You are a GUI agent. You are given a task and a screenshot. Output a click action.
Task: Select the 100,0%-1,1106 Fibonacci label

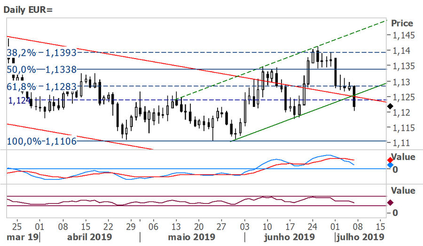tap(41, 141)
